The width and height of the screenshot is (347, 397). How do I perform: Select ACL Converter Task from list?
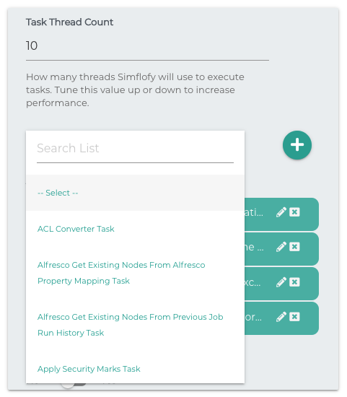135,229
